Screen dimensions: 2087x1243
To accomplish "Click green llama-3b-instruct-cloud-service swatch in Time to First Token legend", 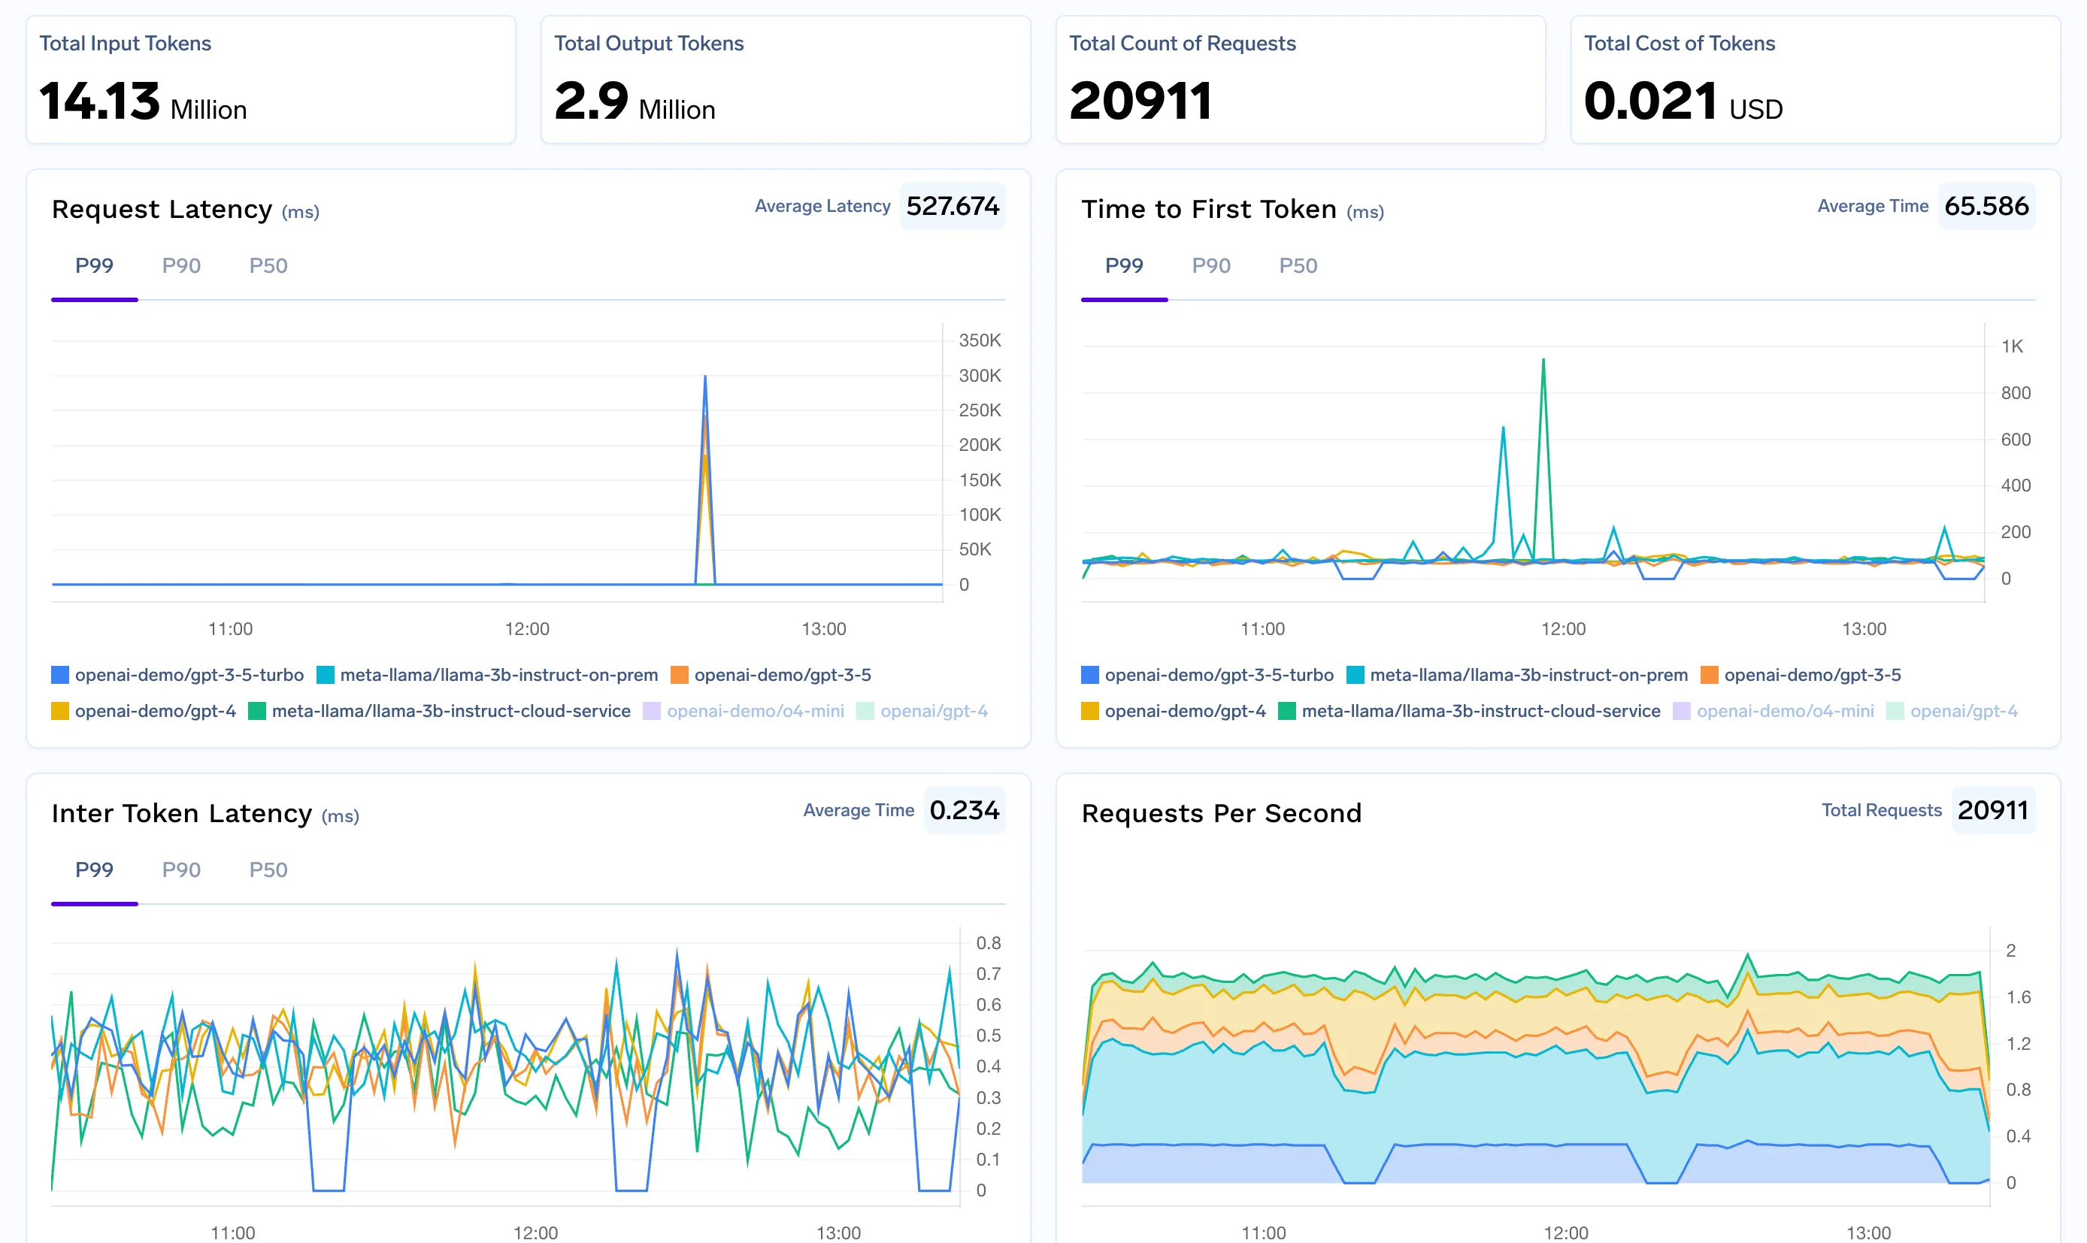I will pos(1287,711).
